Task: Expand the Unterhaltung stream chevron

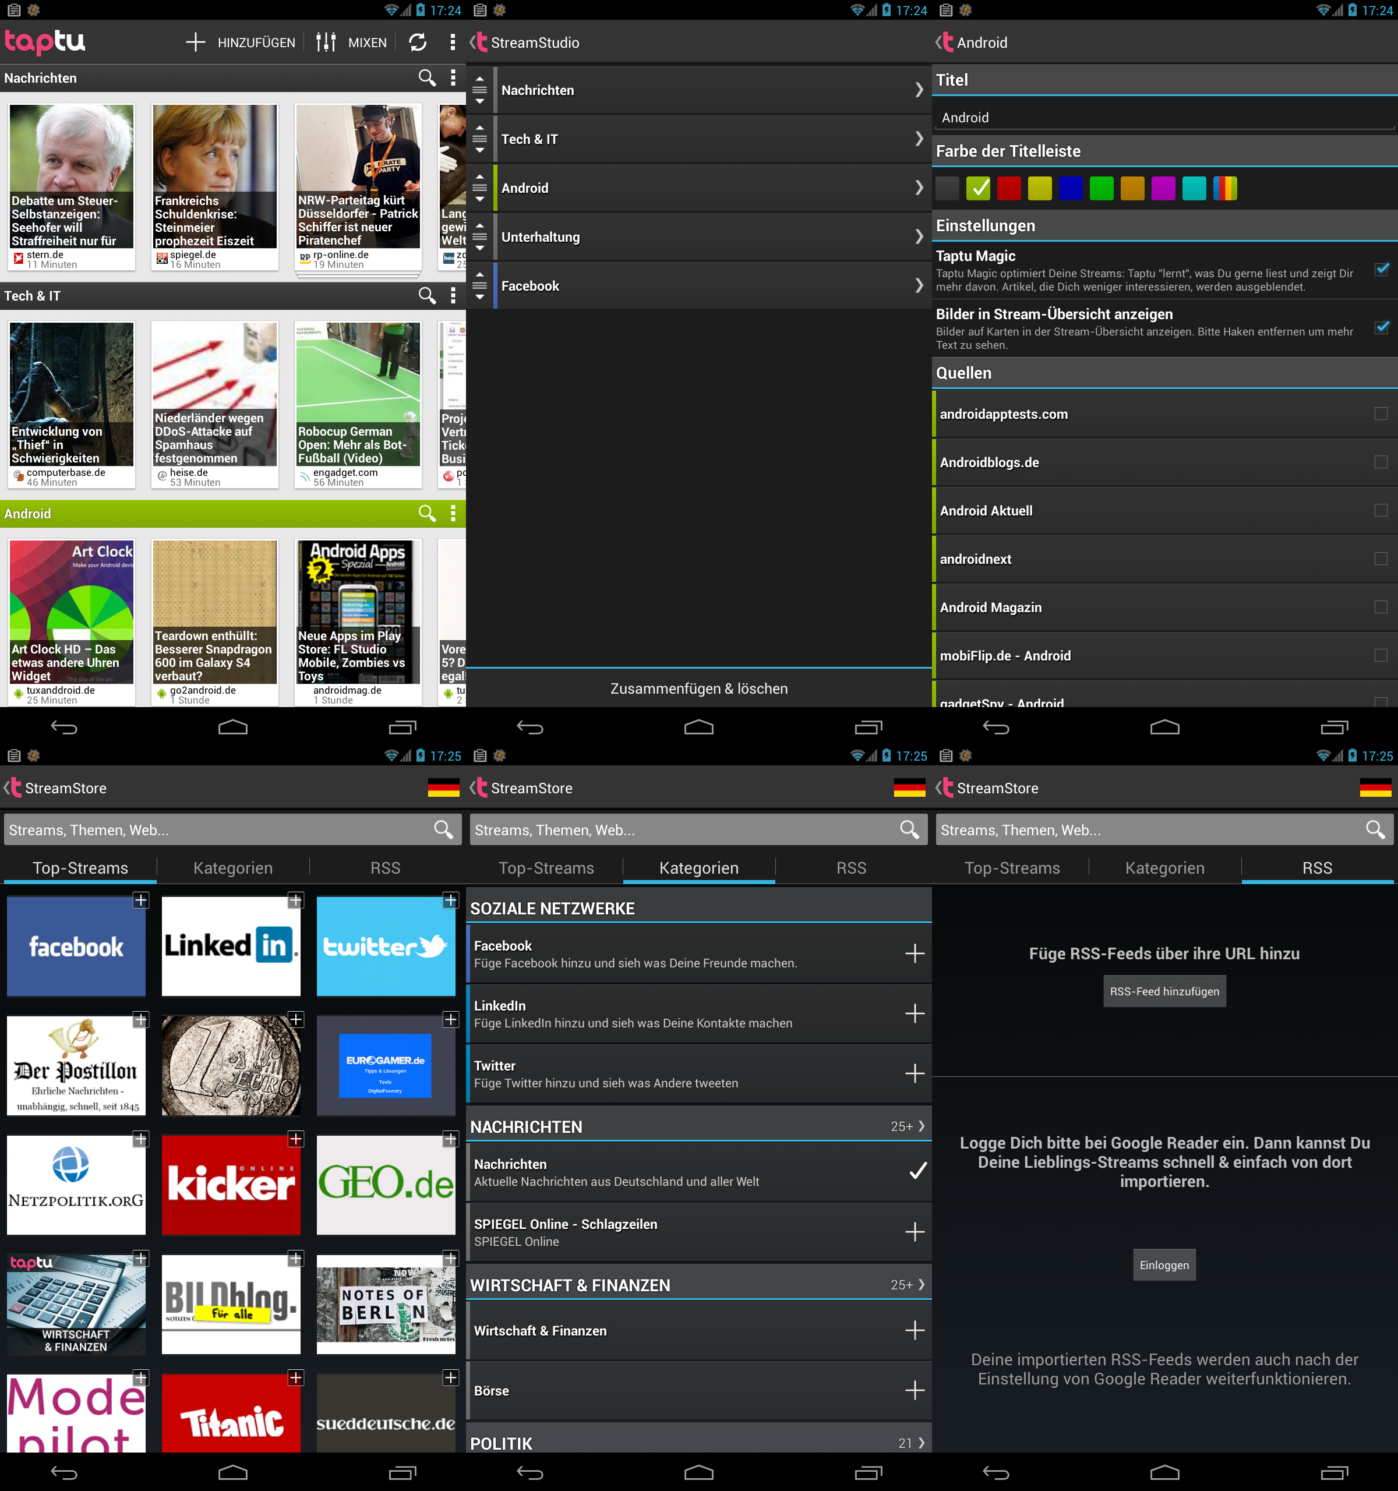Action: pyautogui.click(x=919, y=237)
